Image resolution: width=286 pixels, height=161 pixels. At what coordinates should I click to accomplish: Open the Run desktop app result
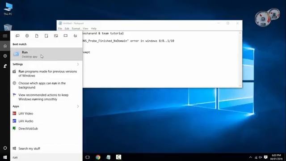pos(46,54)
